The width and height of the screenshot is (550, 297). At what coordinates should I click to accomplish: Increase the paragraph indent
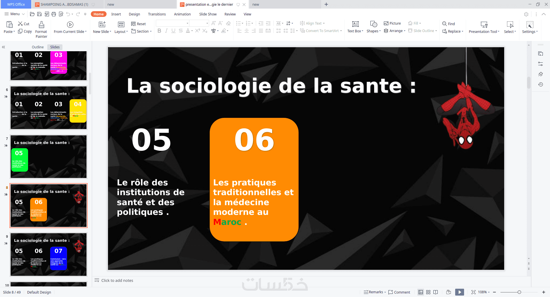268,23
